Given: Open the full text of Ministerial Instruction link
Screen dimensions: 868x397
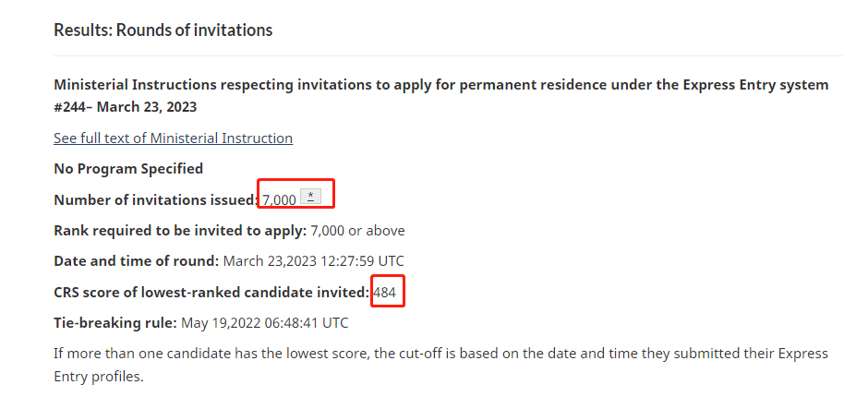Looking at the screenshot, I should [174, 138].
